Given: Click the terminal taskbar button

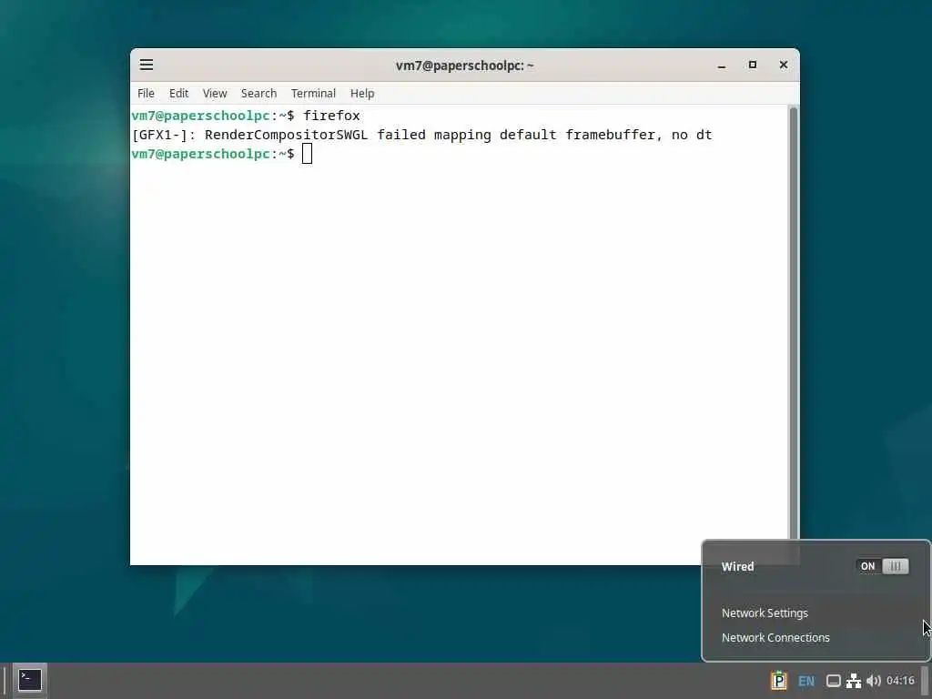Looking at the screenshot, I should 30,680.
